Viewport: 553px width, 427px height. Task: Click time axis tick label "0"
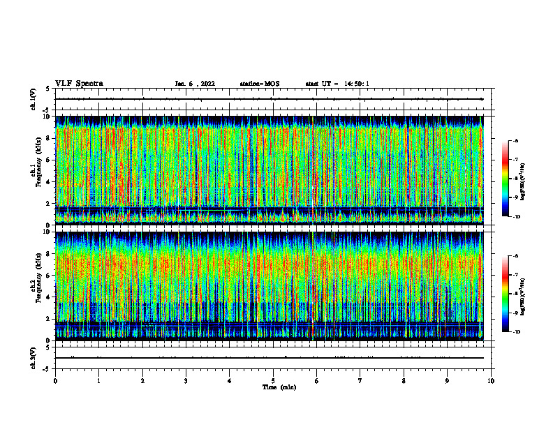tap(55, 381)
